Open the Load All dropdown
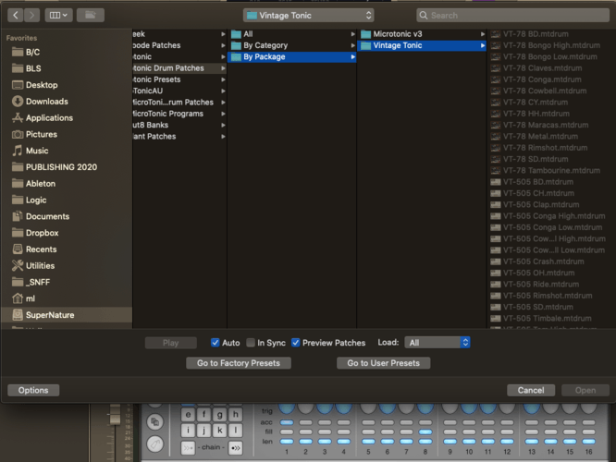 click(x=437, y=343)
